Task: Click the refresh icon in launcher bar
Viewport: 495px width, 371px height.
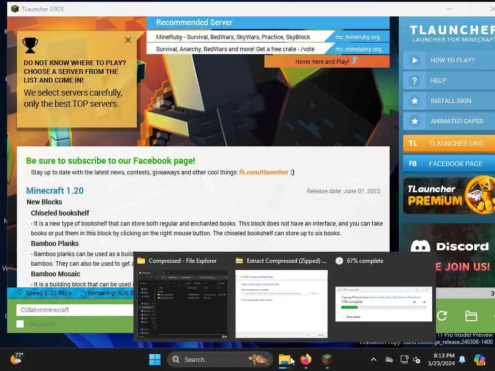Action: point(442,315)
